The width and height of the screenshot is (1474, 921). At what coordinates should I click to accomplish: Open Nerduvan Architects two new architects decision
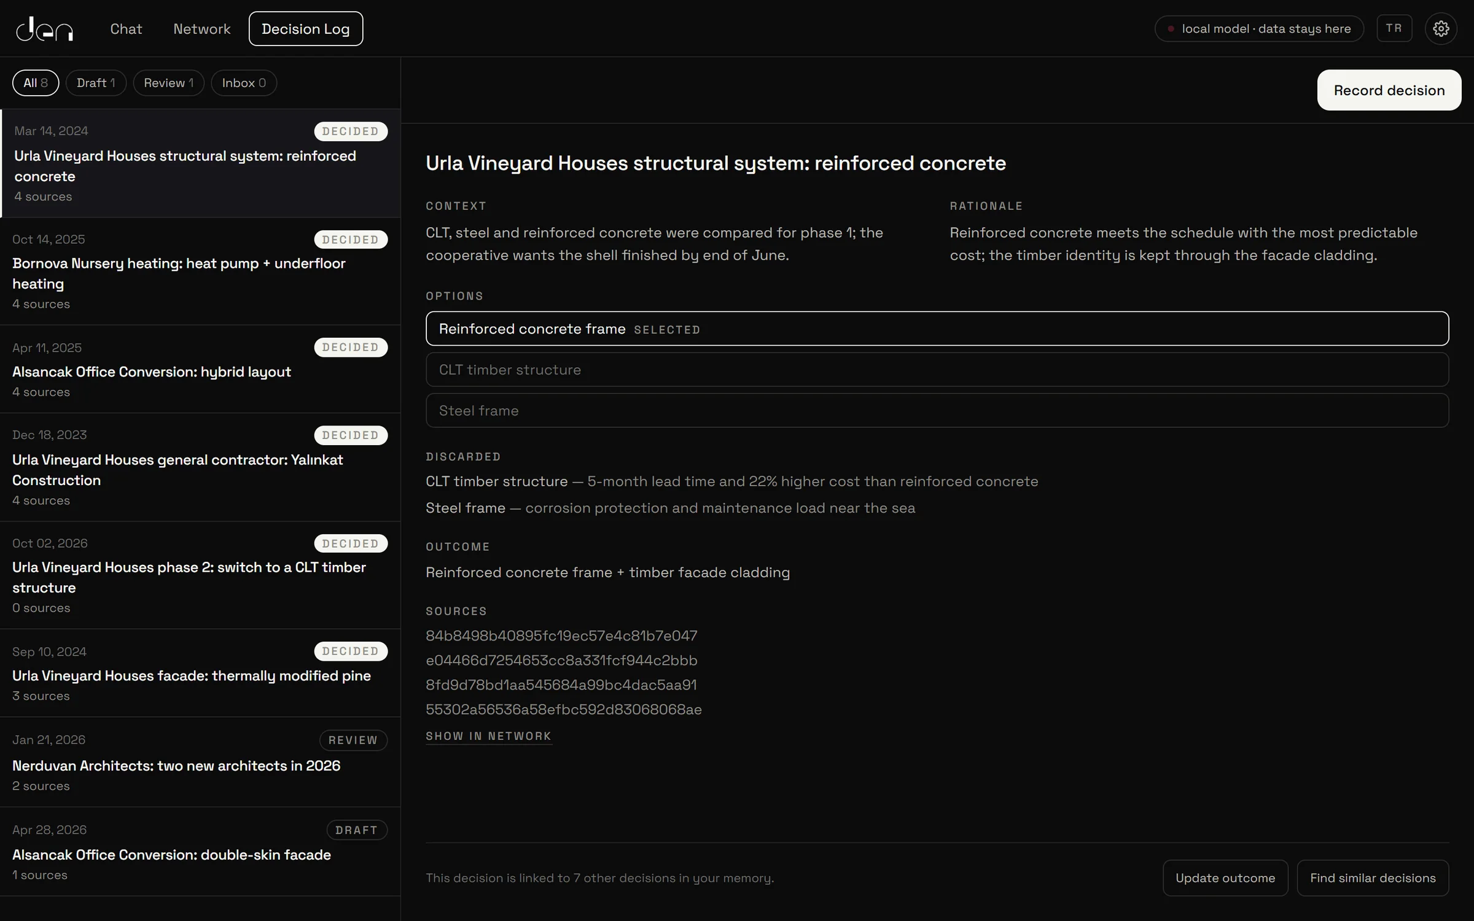tap(200, 762)
